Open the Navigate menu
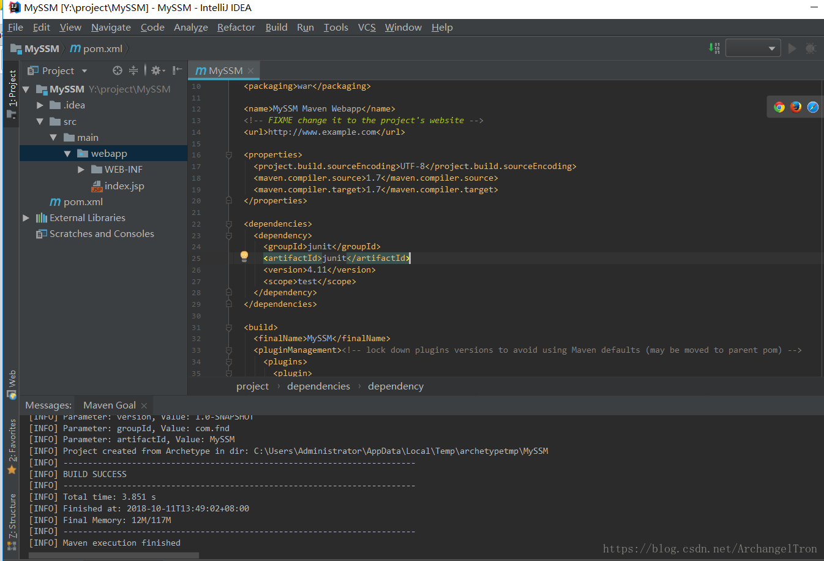The height and width of the screenshot is (561, 824). coord(111,27)
